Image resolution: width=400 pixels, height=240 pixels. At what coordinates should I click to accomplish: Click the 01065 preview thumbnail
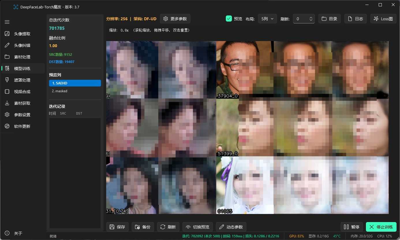coord(245,185)
